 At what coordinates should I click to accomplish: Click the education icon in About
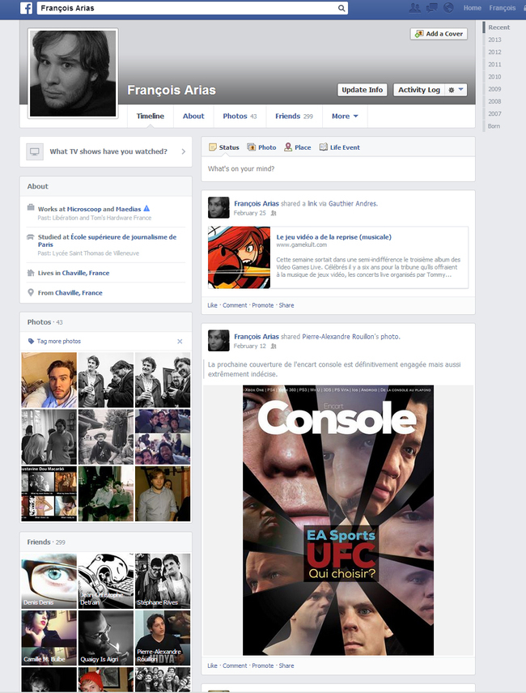pos(31,236)
